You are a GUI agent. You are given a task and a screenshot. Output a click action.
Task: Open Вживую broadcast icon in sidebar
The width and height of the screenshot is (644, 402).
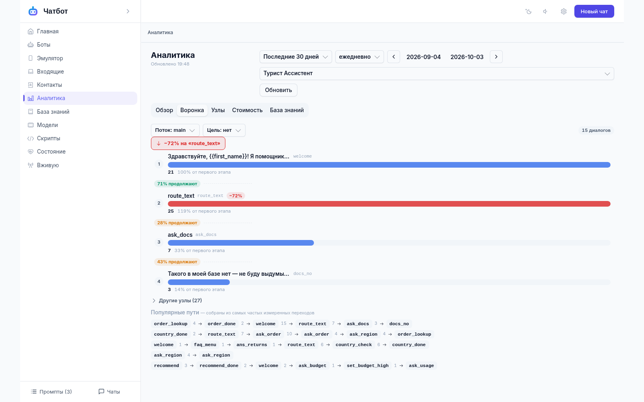(31, 165)
